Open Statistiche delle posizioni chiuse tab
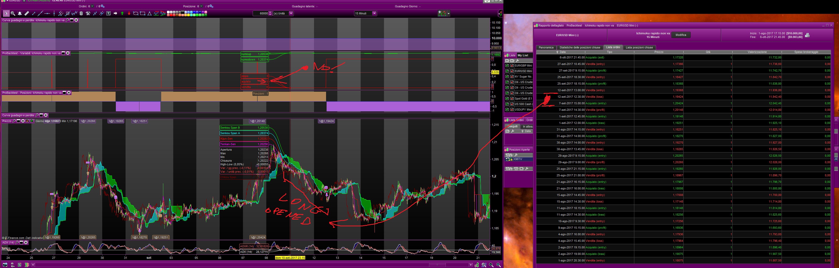 [580, 47]
